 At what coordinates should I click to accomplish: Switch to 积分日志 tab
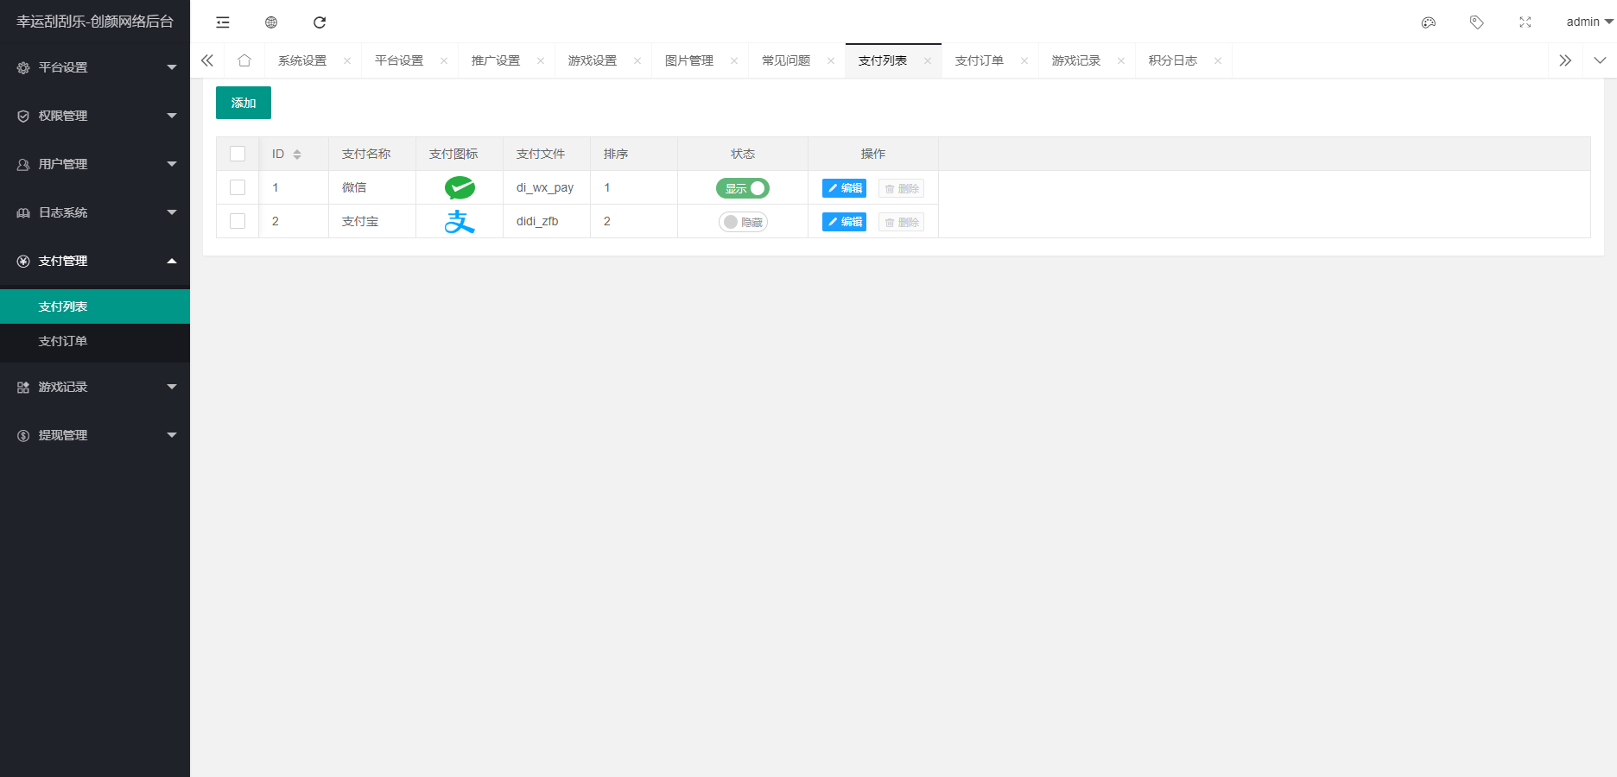[x=1173, y=60]
